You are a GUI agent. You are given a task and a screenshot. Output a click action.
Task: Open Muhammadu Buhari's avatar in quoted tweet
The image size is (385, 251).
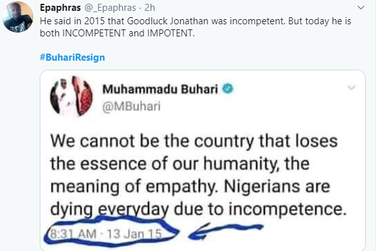[71, 96]
